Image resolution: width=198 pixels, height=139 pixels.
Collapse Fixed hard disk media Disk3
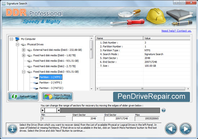click(23, 72)
